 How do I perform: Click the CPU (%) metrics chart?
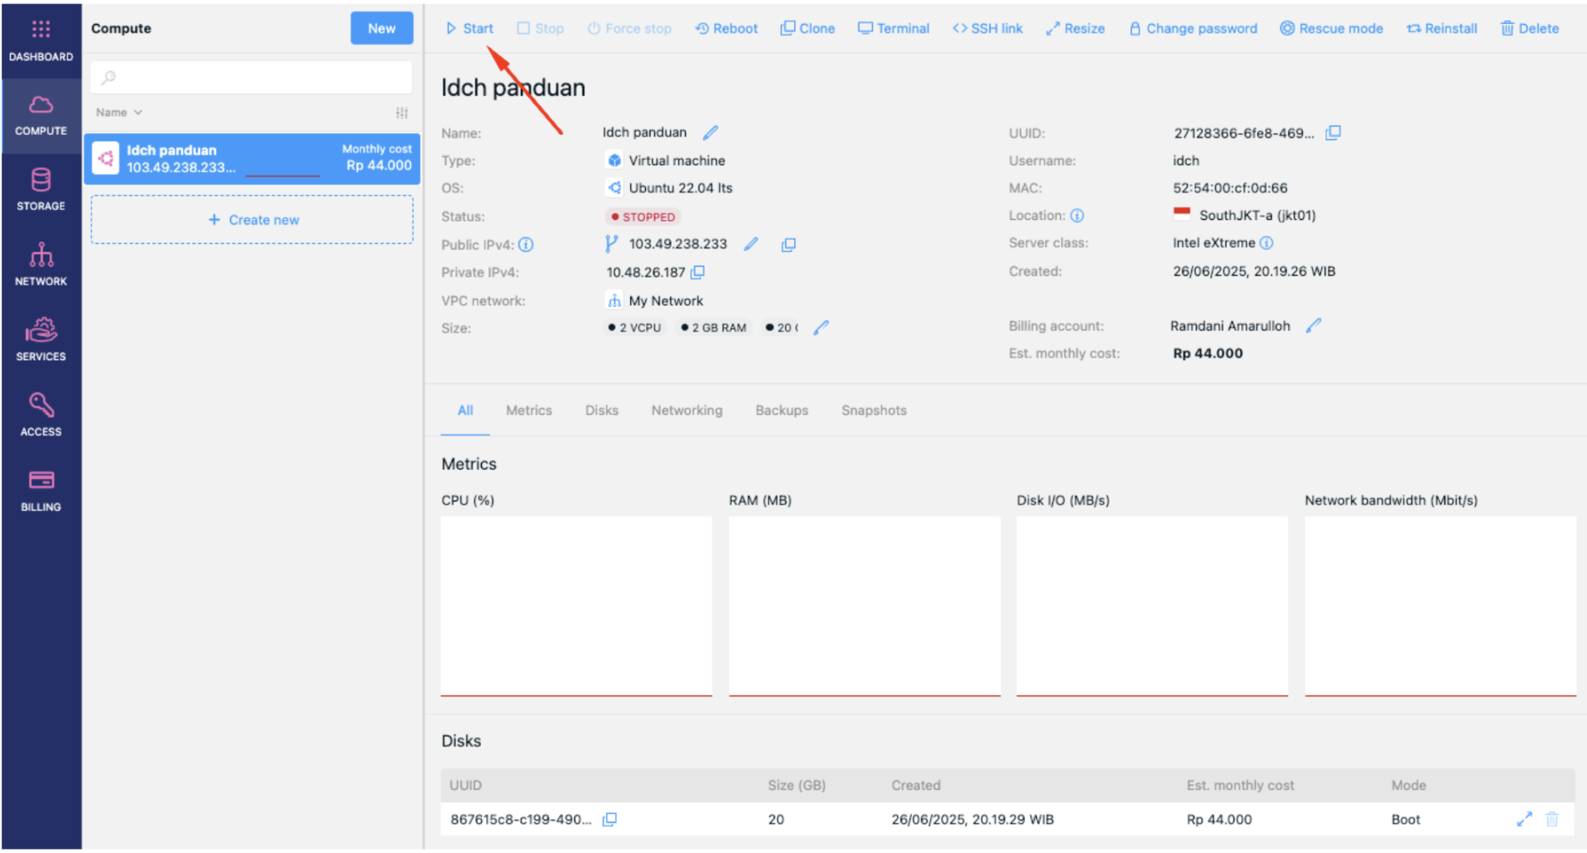576,606
